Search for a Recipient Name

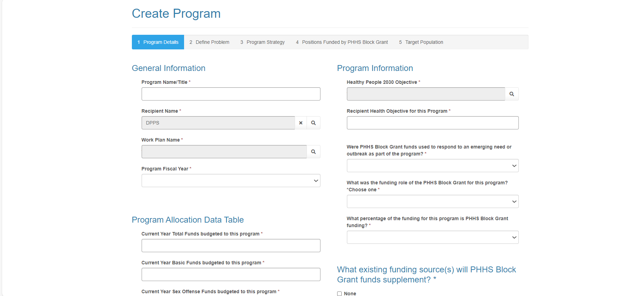[313, 123]
